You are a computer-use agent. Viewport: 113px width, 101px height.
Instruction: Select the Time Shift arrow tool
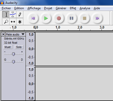tap(13, 22)
